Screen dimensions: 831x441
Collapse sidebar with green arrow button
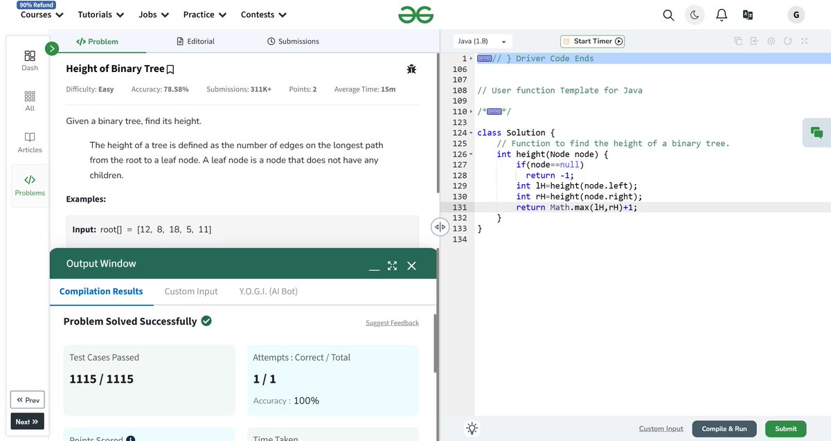coord(52,48)
